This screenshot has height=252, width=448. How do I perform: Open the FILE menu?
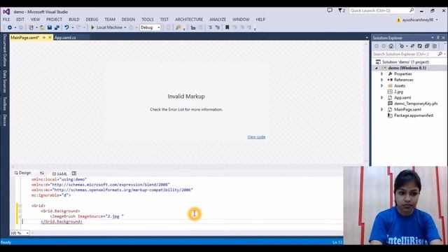tap(6, 20)
